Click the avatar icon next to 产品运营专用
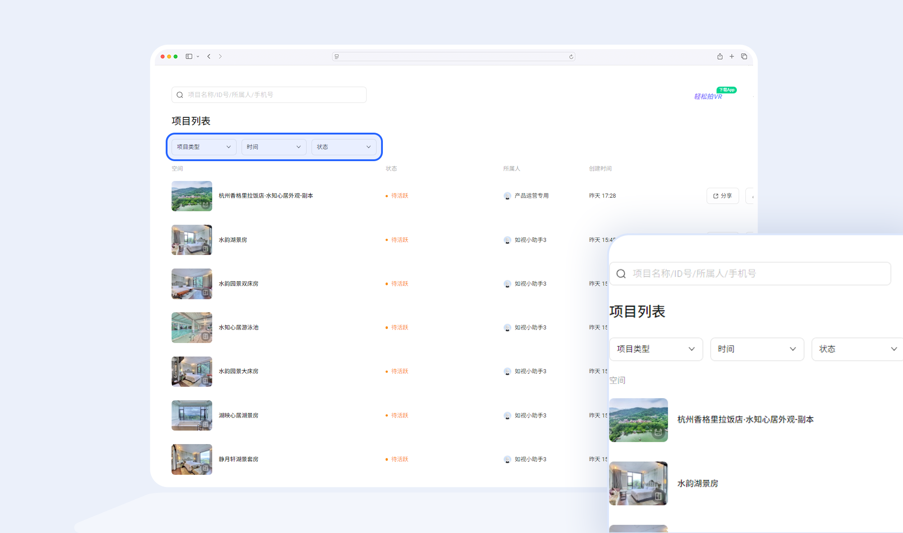The height and width of the screenshot is (533, 903). click(507, 195)
